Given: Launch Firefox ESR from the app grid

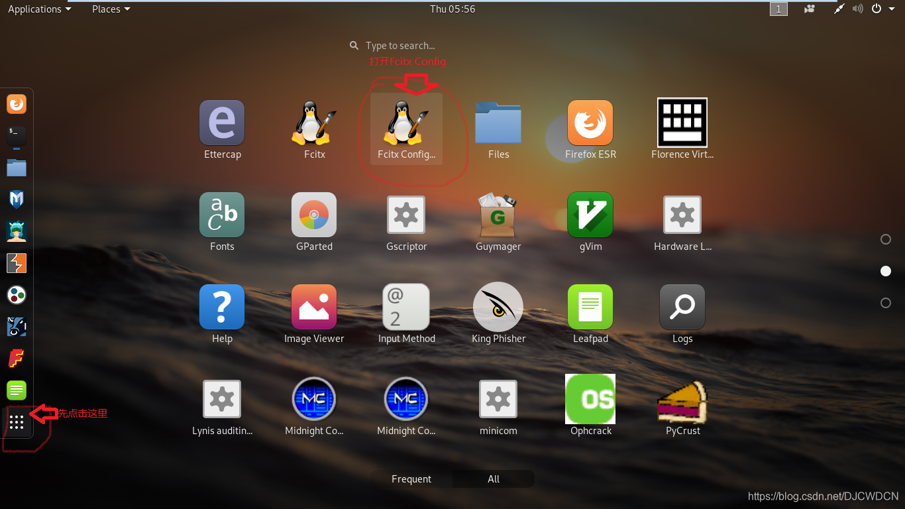Looking at the screenshot, I should tap(590, 130).
